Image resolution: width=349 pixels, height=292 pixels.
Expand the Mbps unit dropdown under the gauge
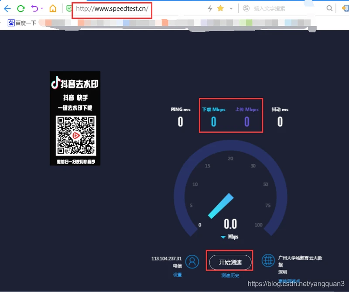pyautogui.click(x=223, y=237)
